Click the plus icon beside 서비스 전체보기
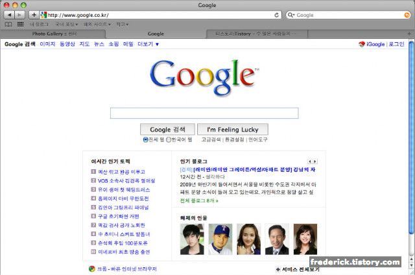 [x=278, y=269]
